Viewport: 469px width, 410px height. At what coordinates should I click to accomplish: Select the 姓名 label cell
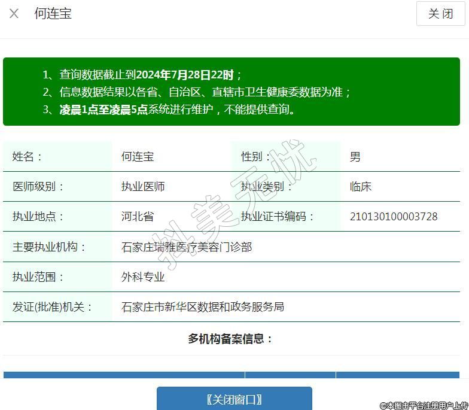(28, 157)
